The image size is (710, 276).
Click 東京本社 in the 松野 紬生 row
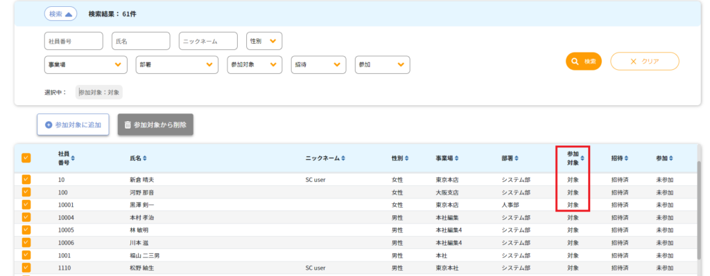(x=447, y=268)
